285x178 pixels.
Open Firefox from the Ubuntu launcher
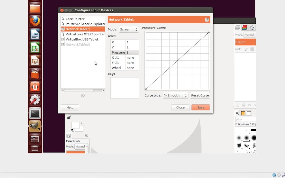(x=35, y=21)
